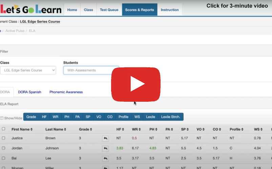Click the Active Pulse breadcrumb
This screenshot has height=169, width=272.
(x=15, y=31)
